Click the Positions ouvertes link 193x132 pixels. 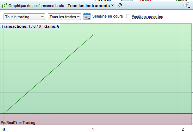[147, 16]
